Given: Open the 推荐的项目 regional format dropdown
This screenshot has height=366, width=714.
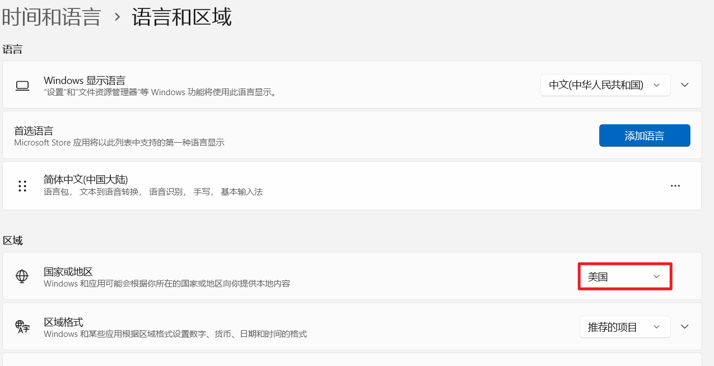Looking at the screenshot, I should coord(624,327).
